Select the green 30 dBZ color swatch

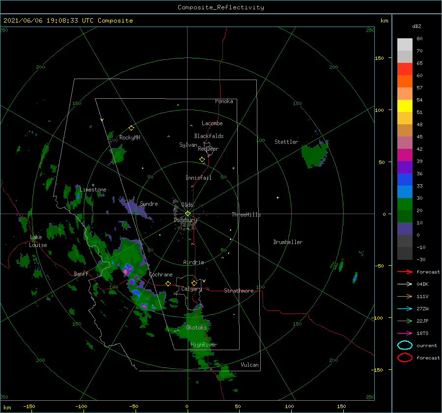click(x=405, y=204)
